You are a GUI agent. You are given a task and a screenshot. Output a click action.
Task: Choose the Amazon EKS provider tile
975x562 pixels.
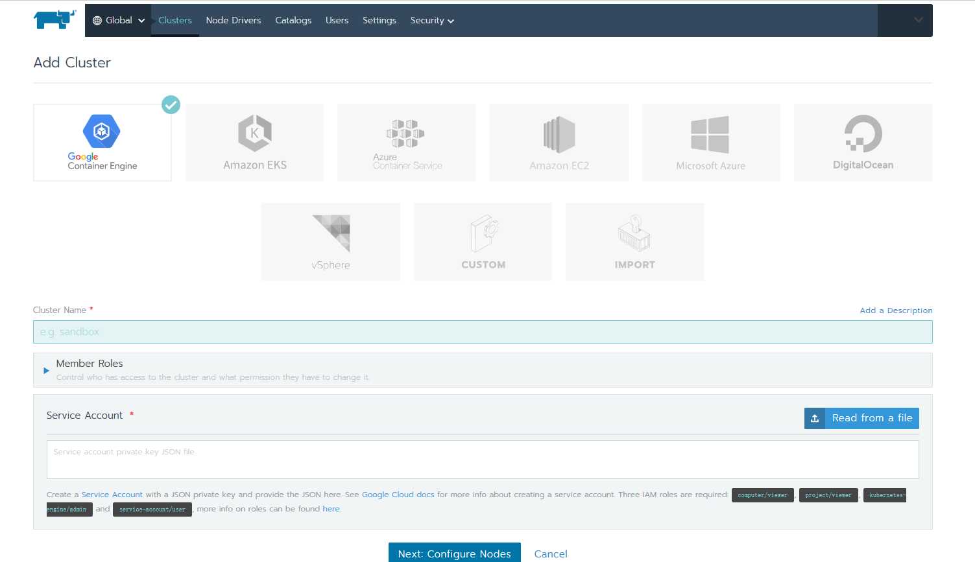pyautogui.click(x=254, y=143)
